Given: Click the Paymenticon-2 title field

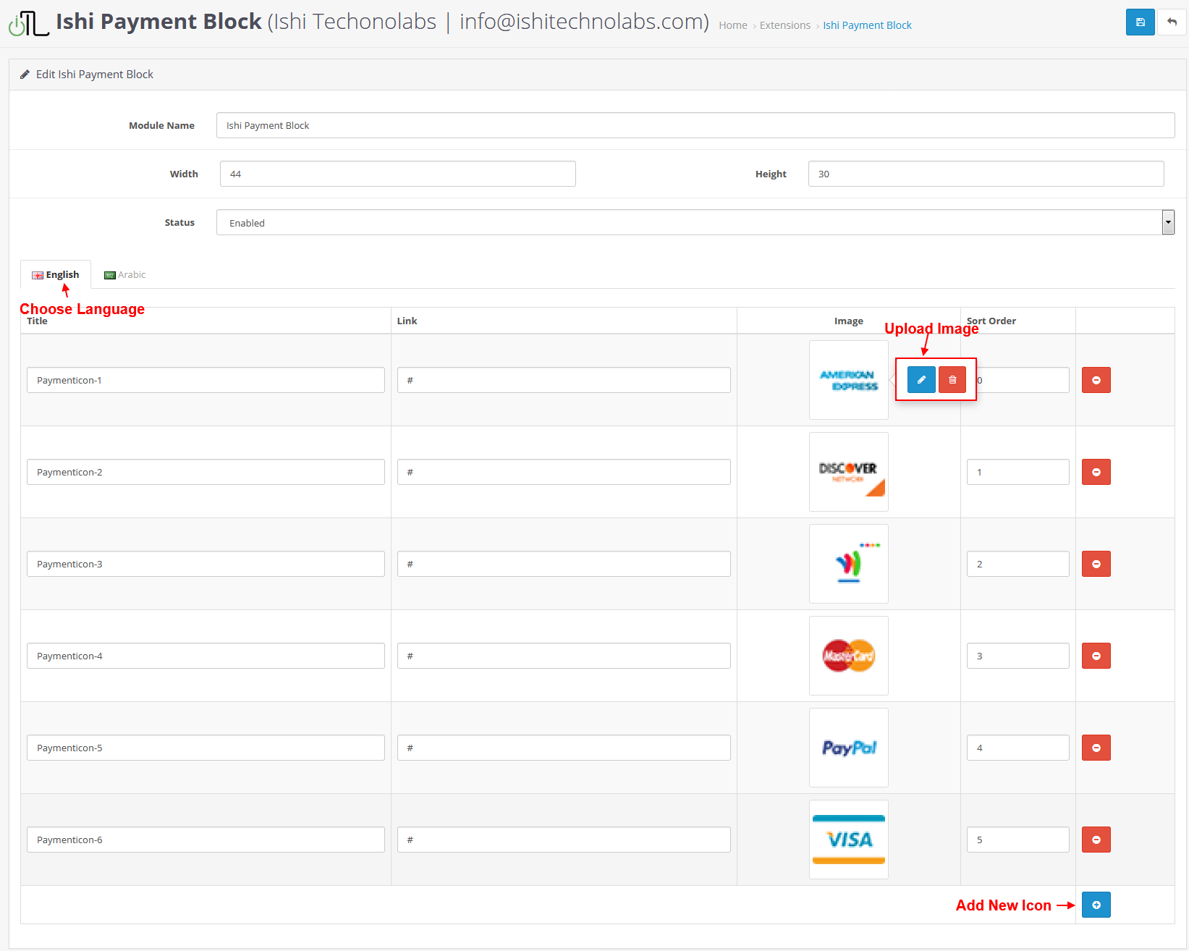Looking at the screenshot, I should pos(206,472).
